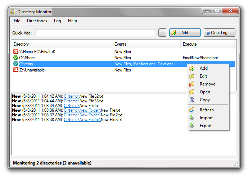Select the \\Home-PC\Private$ directory row

click(x=123, y=52)
